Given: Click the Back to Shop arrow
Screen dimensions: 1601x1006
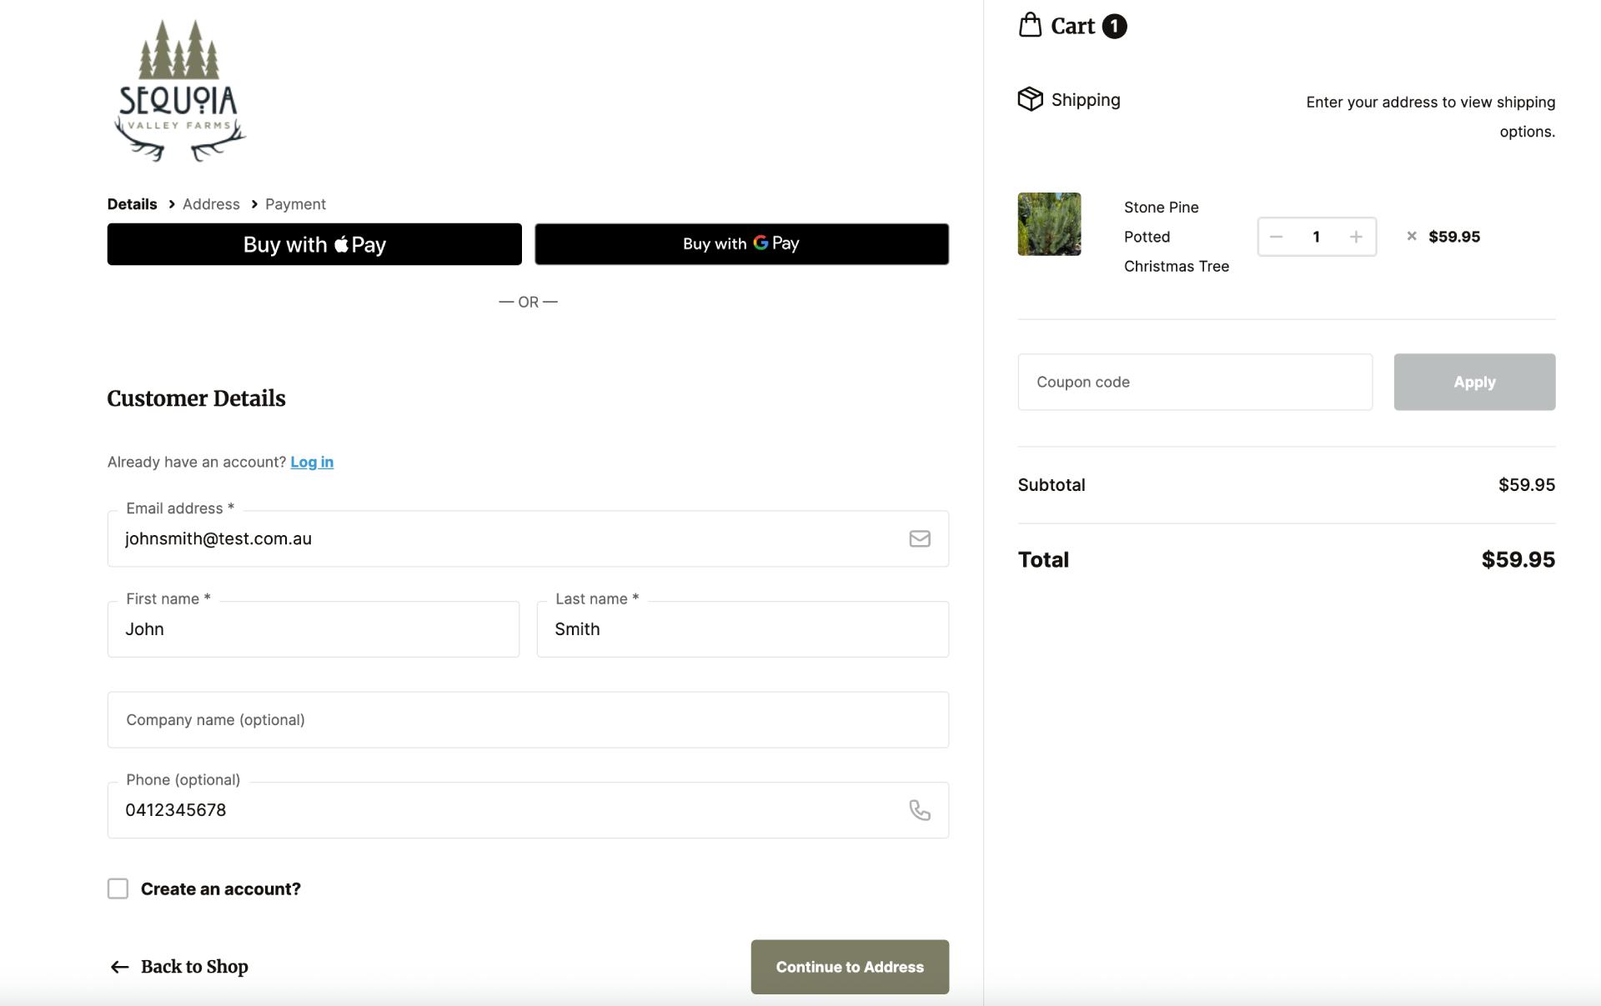Looking at the screenshot, I should click(119, 967).
